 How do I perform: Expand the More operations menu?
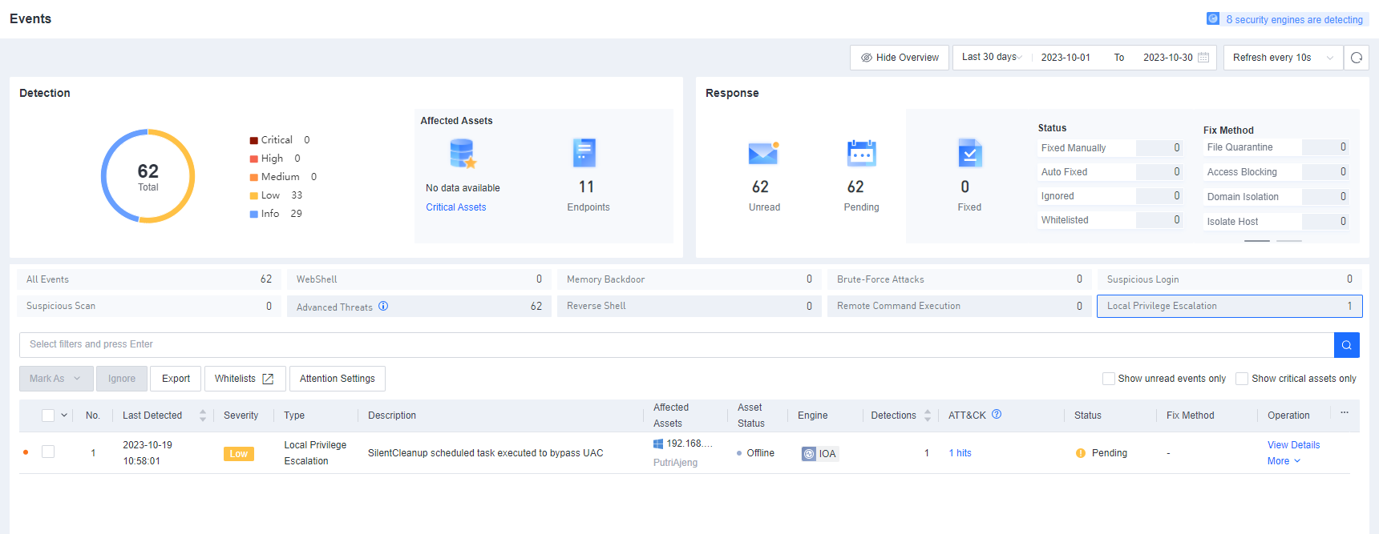click(1284, 461)
